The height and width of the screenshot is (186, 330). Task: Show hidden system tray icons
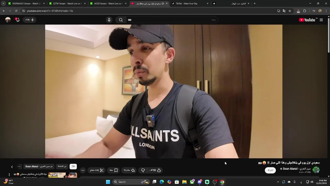point(278,182)
